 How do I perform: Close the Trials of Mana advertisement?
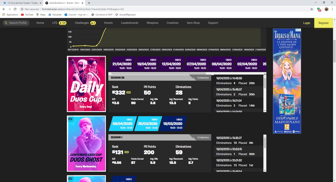point(299,30)
